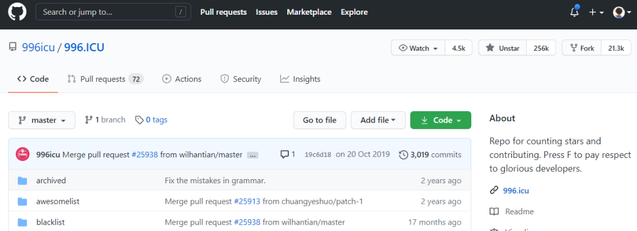Go to Issues in top navigation
Screen dimensions: 637x231
pos(267,12)
